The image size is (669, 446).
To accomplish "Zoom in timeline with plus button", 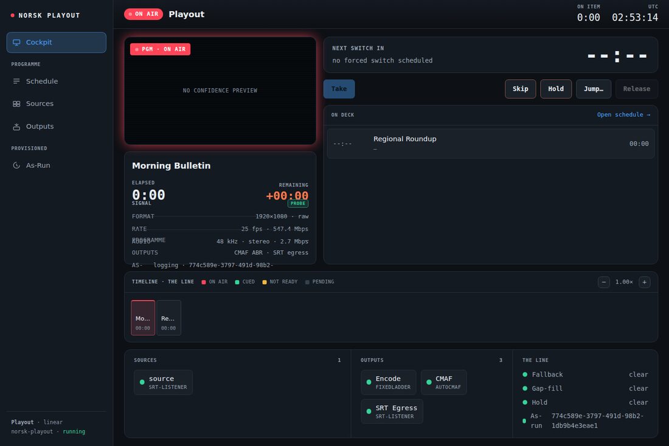I will point(644,282).
